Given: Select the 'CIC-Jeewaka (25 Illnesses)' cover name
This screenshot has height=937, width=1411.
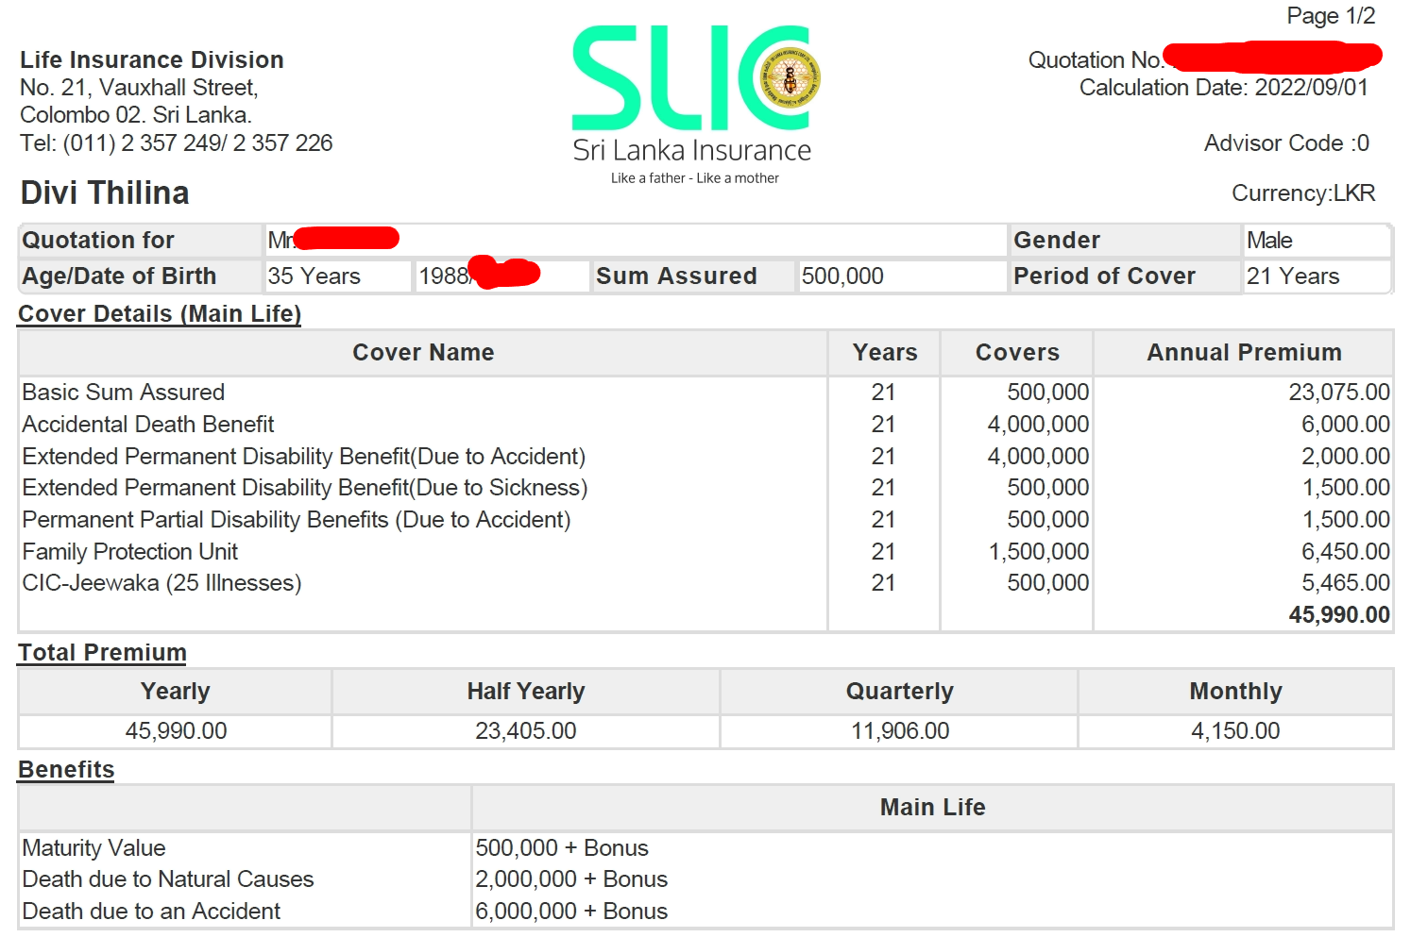Looking at the screenshot, I should click(x=162, y=583).
